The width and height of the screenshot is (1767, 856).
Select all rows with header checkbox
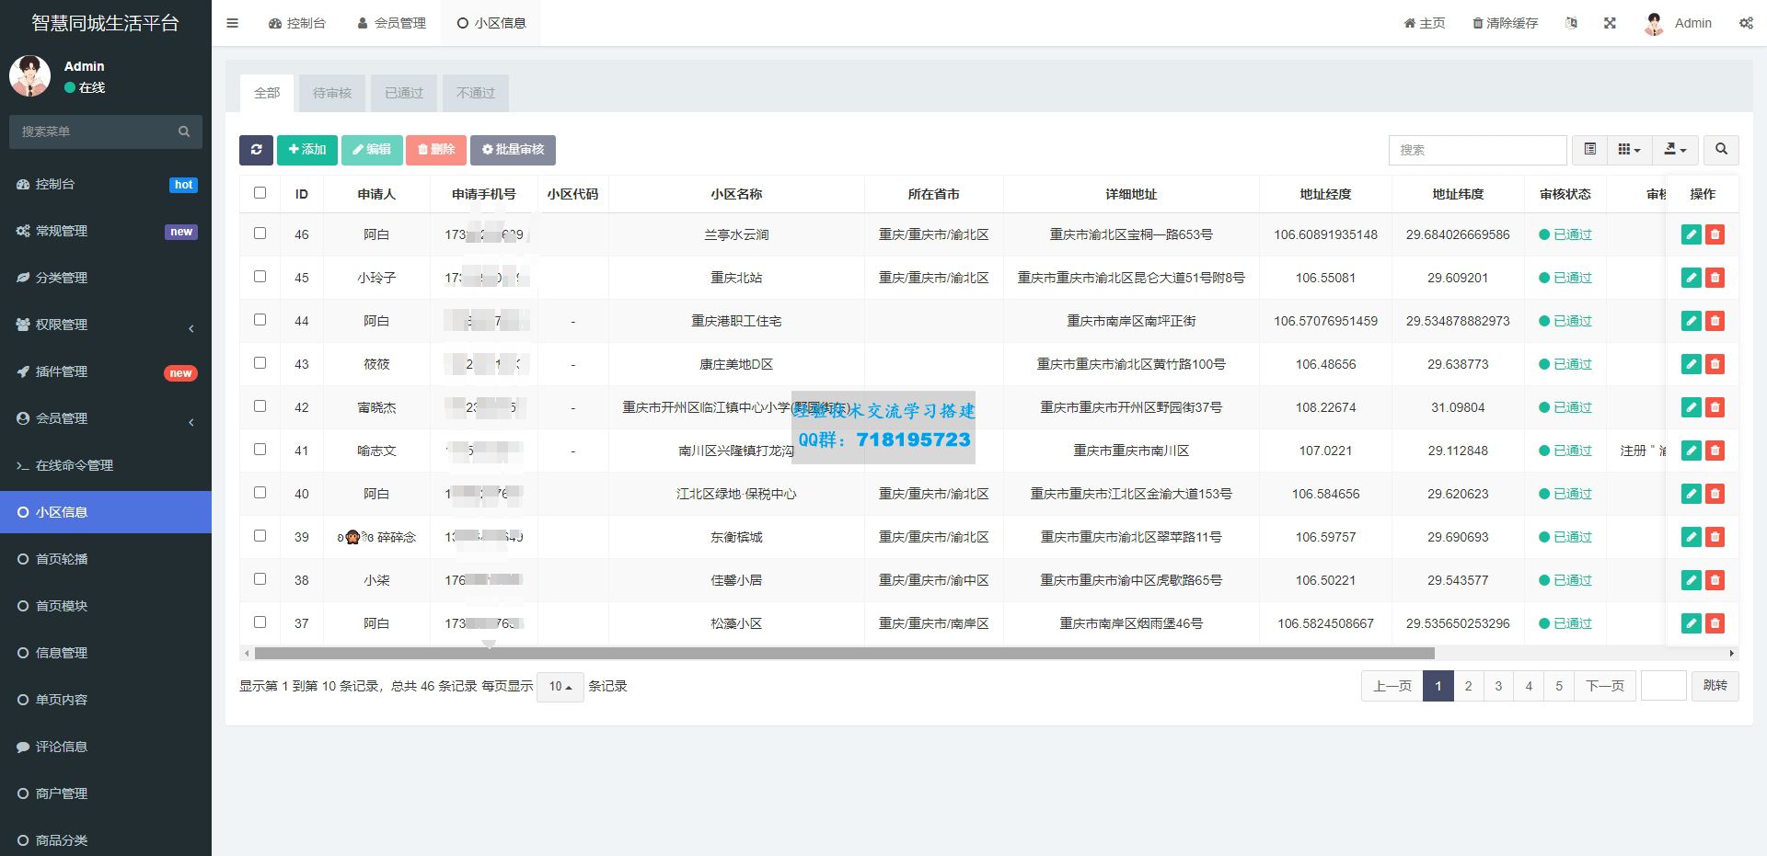click(260, 193)
